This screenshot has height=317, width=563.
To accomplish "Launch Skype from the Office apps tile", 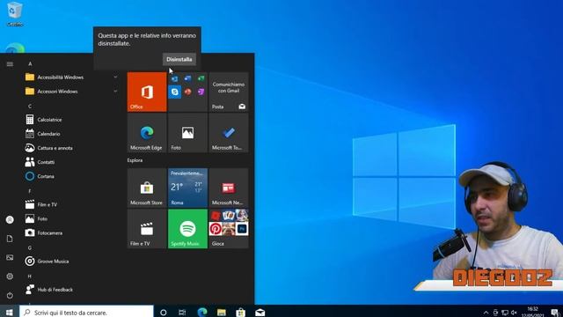I will click(175, 92).
